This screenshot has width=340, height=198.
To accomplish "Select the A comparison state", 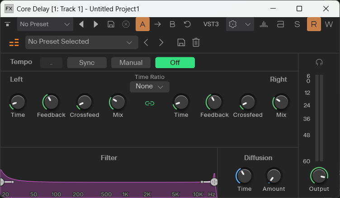I will (x=142, y=24).
